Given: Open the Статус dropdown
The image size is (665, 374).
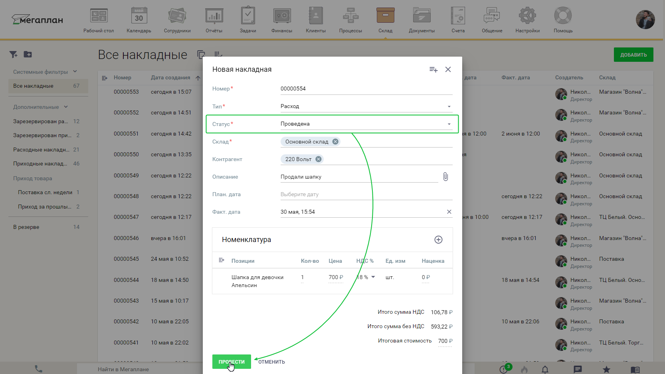Looking at the screenshot, I should point(366,124).
